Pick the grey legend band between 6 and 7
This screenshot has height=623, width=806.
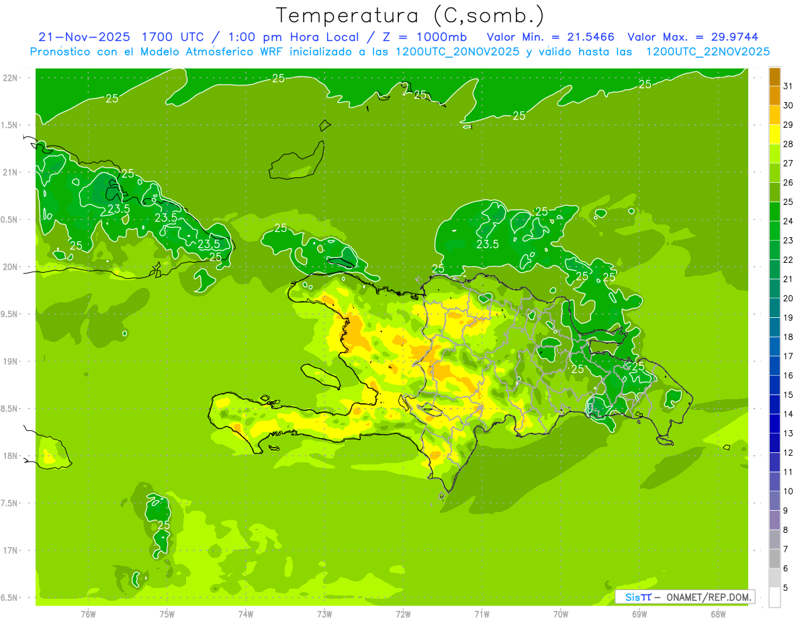coord(774,558)
